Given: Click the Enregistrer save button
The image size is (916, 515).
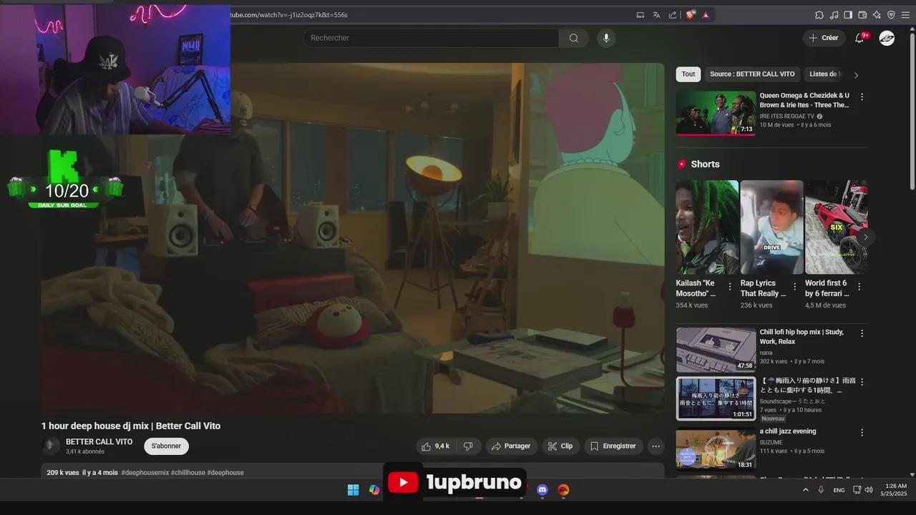Looking at the screenshot, I should [x=613, y=446].
